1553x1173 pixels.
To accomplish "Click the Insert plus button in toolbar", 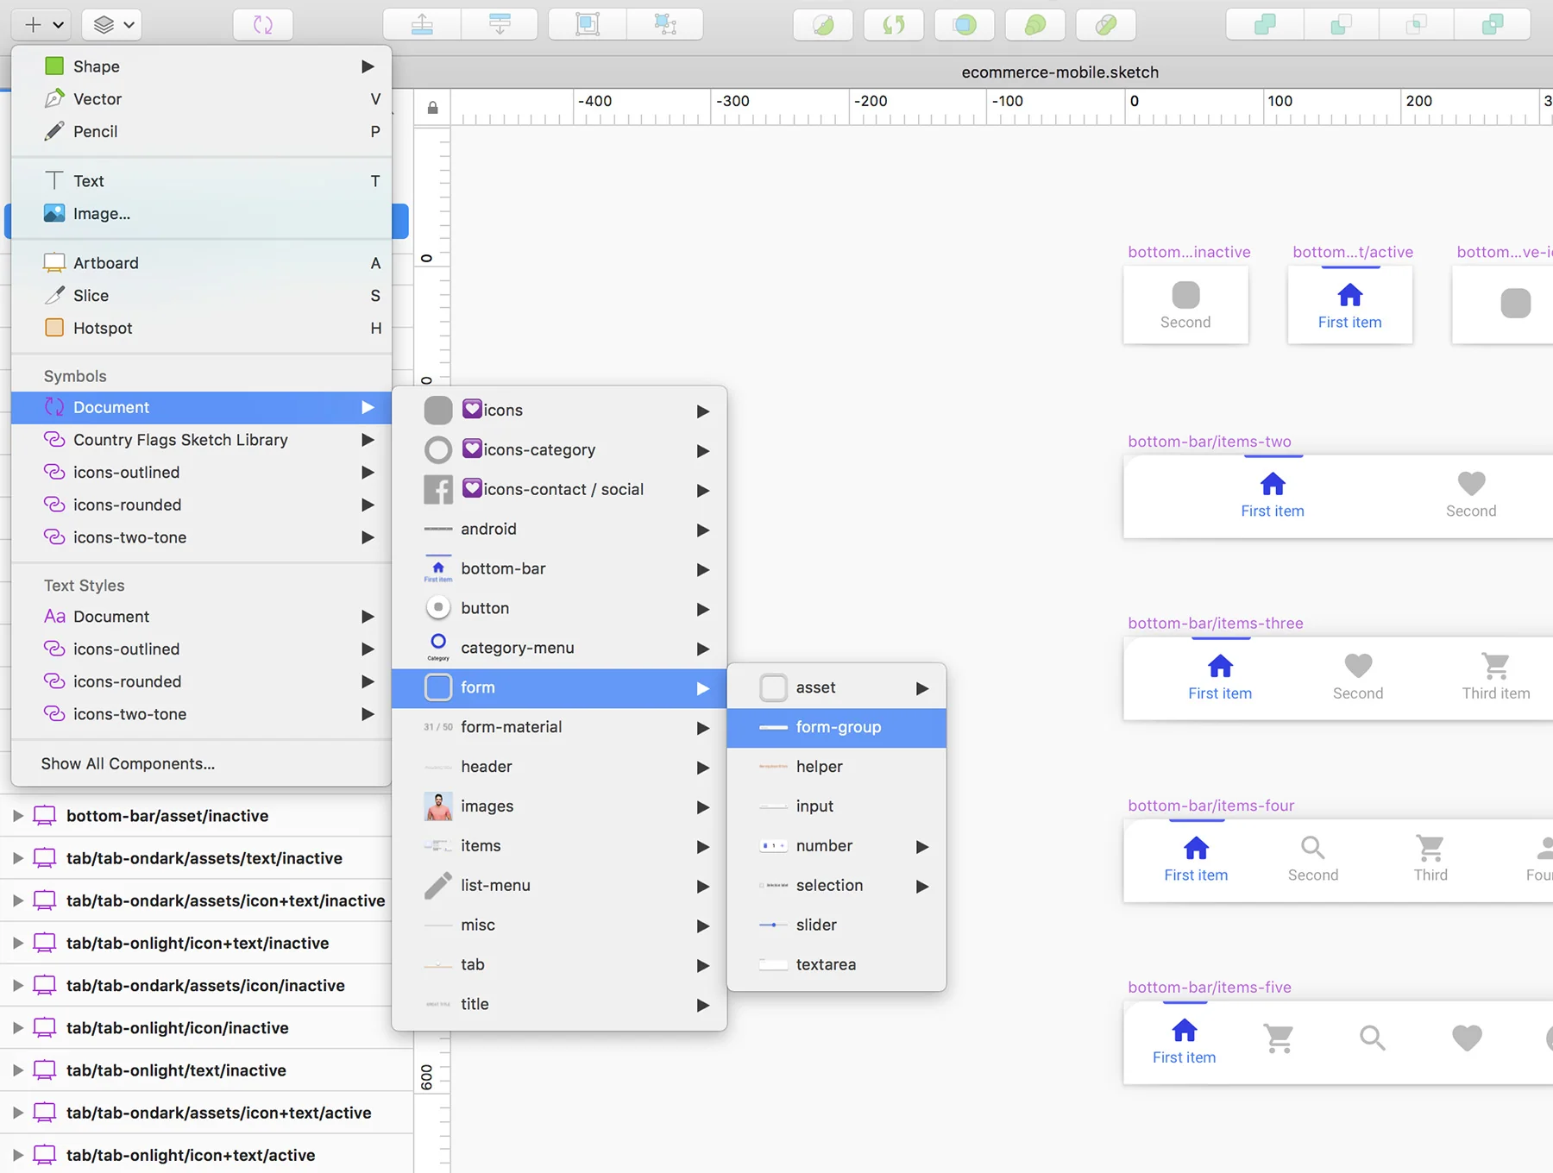I will point(41,24).
